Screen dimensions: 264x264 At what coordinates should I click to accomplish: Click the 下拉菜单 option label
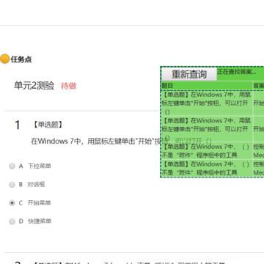[40, 166]
